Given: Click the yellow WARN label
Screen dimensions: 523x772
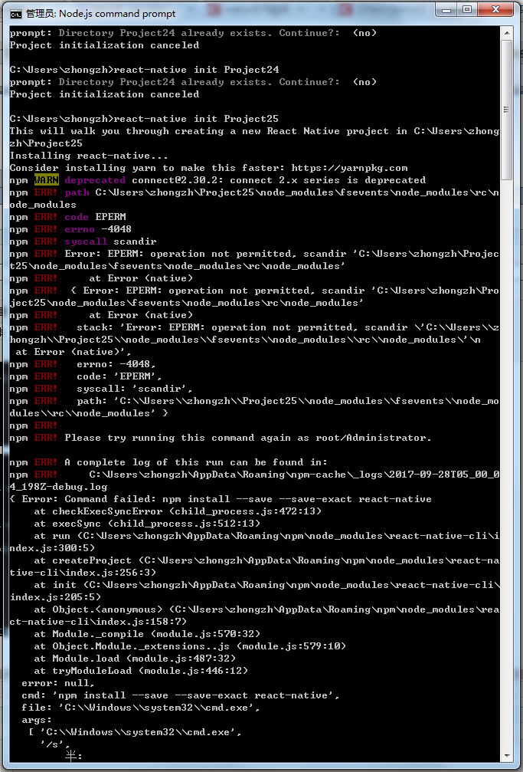Looking at the screenshot, I should [x=46, y=180].
